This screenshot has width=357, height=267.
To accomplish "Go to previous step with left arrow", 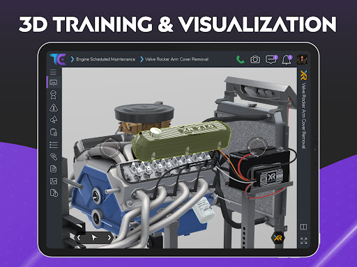I will click(x=79, y=238).
